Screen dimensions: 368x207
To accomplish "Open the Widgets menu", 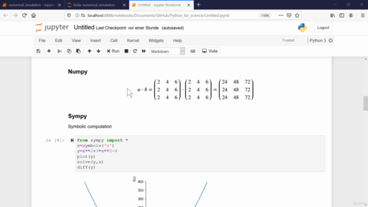I will (156, 41).
